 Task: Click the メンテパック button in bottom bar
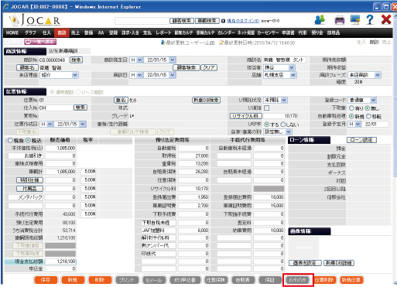tap(297, 280)
